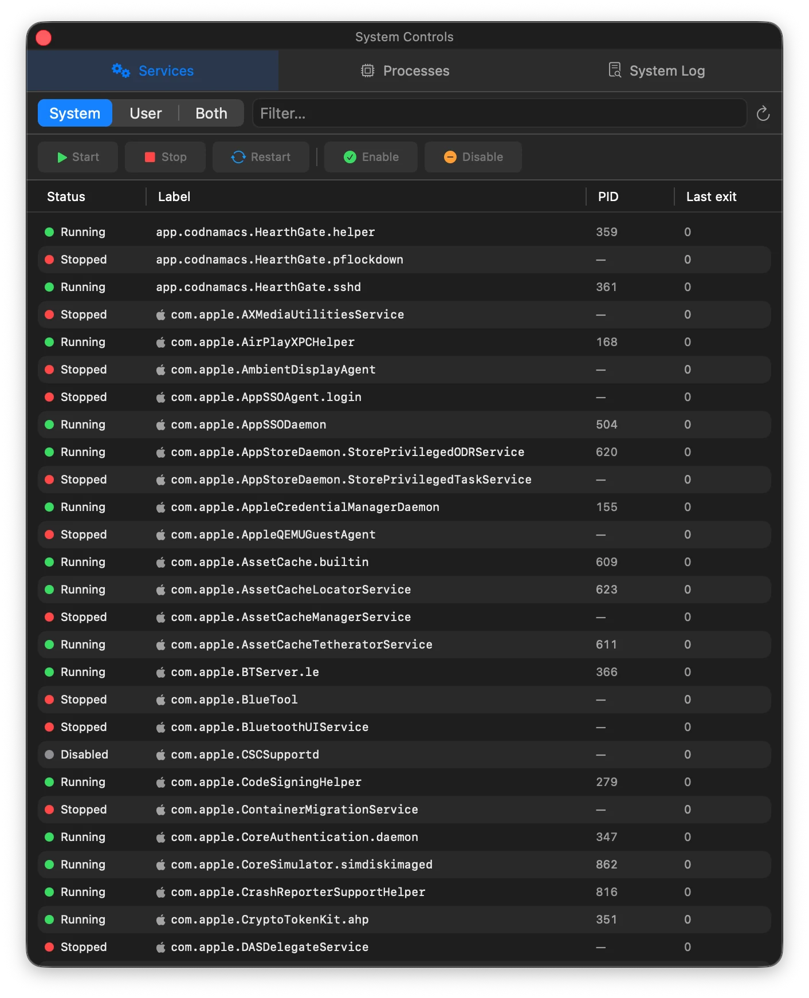Click the Filter text field

tap(500, 113)
